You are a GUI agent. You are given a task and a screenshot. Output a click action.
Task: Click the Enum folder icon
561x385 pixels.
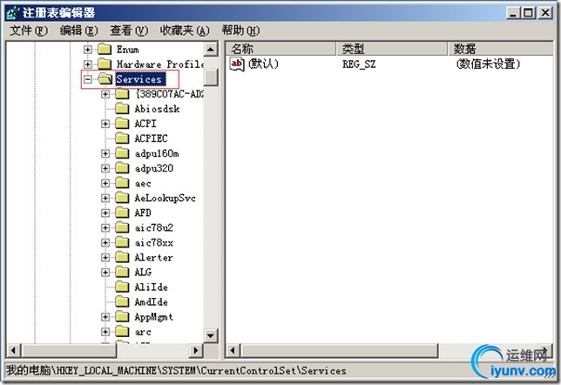click(105, 50)
